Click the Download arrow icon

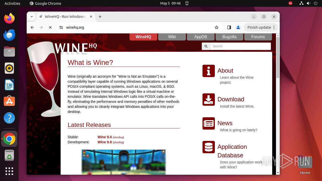209,100
